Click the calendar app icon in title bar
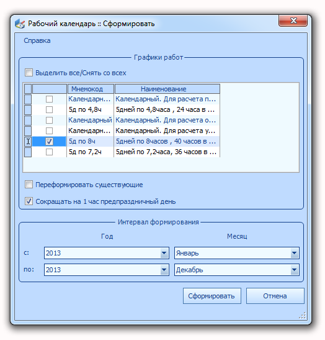This screenshot has width=325, height=340. pos(20,24)
